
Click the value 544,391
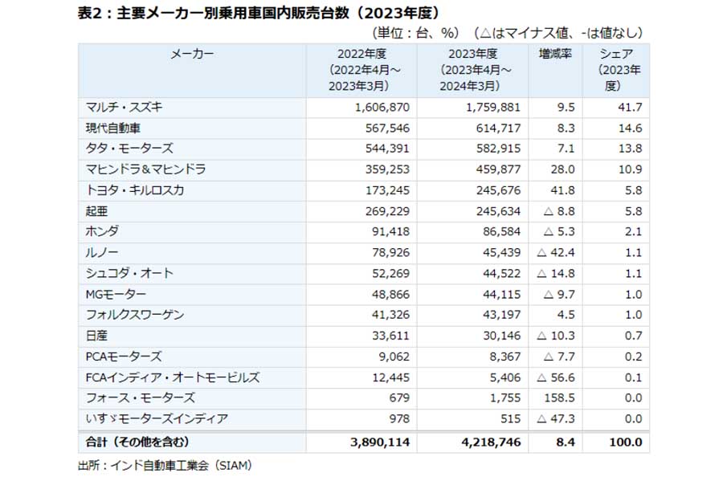coord(387,149)
